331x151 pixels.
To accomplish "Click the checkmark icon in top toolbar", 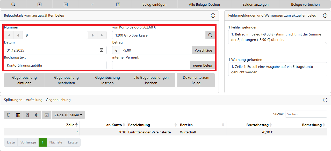I will (x=92, y=4).
